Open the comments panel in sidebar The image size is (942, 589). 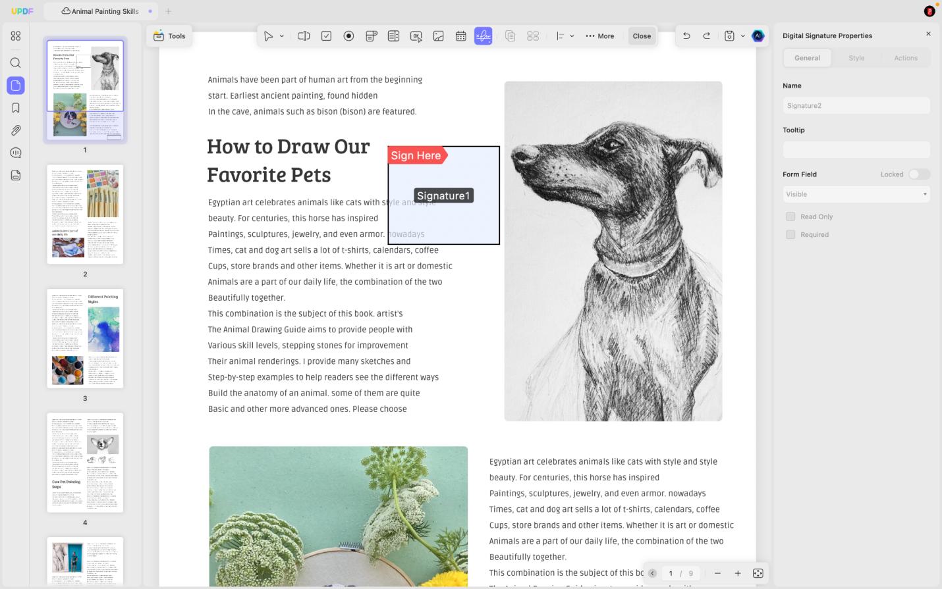point(16,153)
